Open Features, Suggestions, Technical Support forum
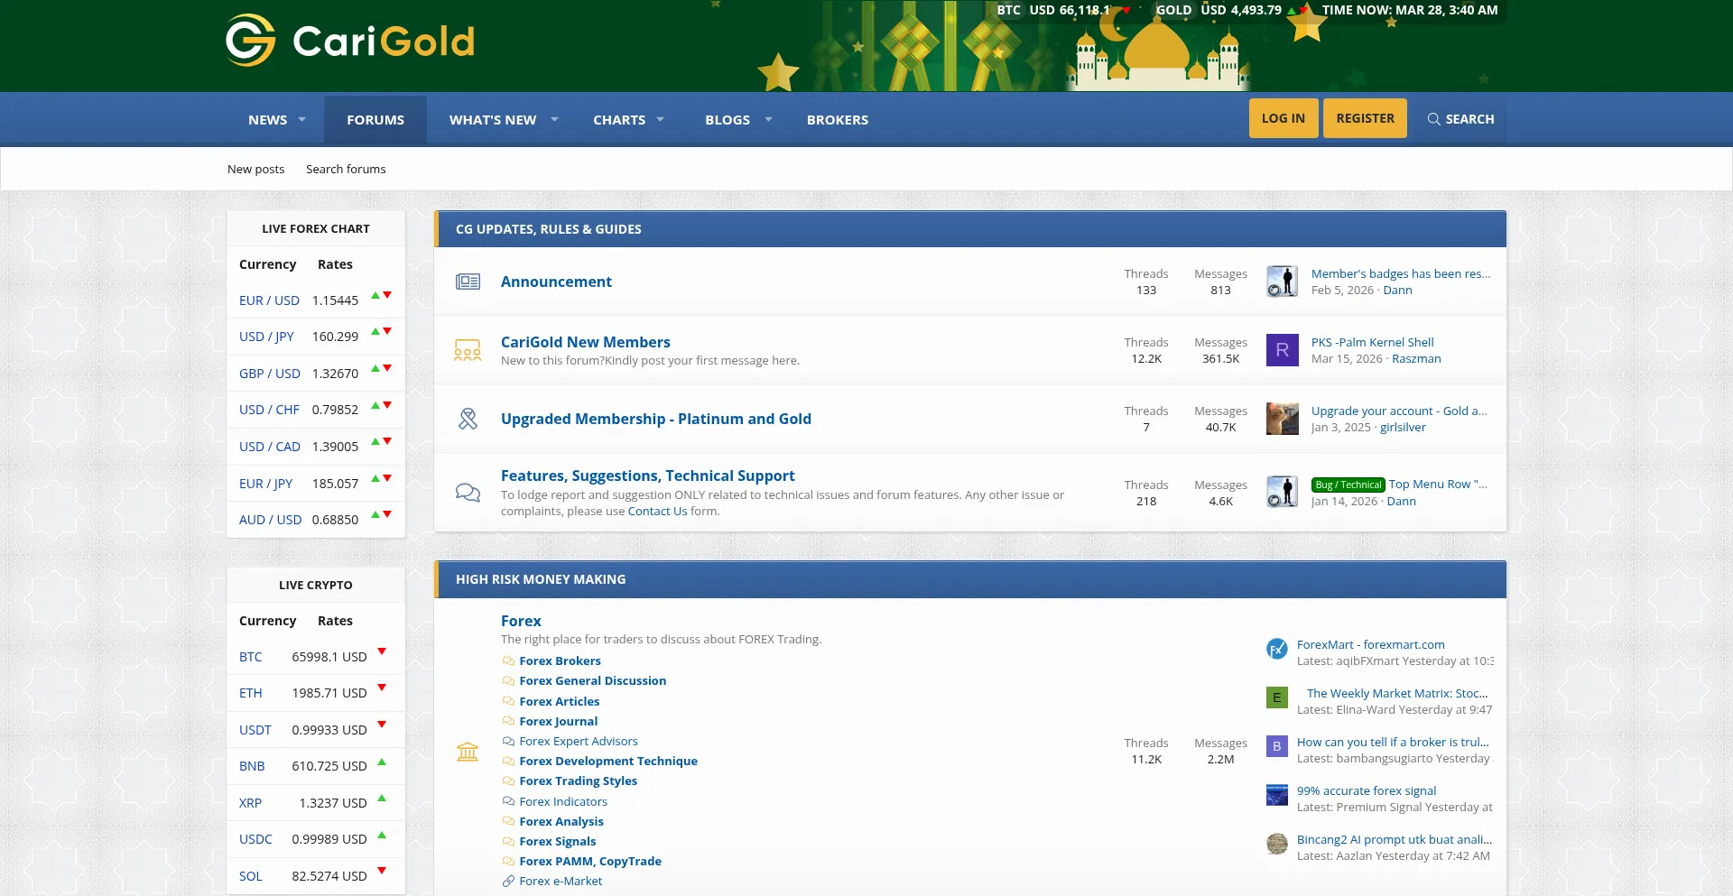Image resolution: width=1733 pixels, height=896 pixels. point(648,476)
